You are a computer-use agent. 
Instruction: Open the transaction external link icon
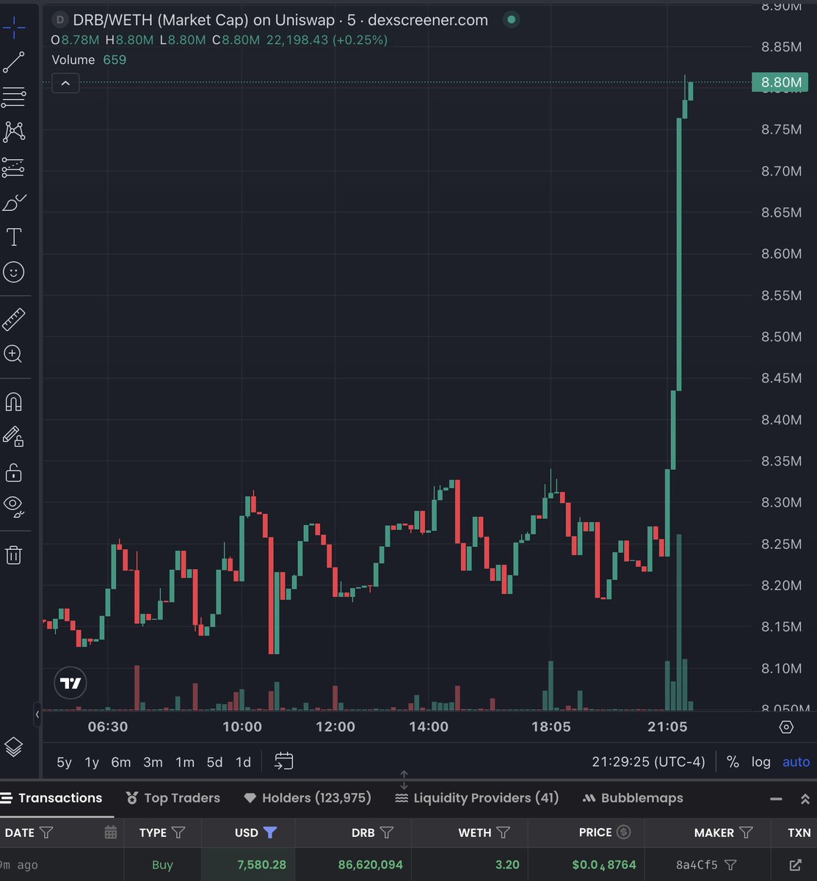click(794, 865)
